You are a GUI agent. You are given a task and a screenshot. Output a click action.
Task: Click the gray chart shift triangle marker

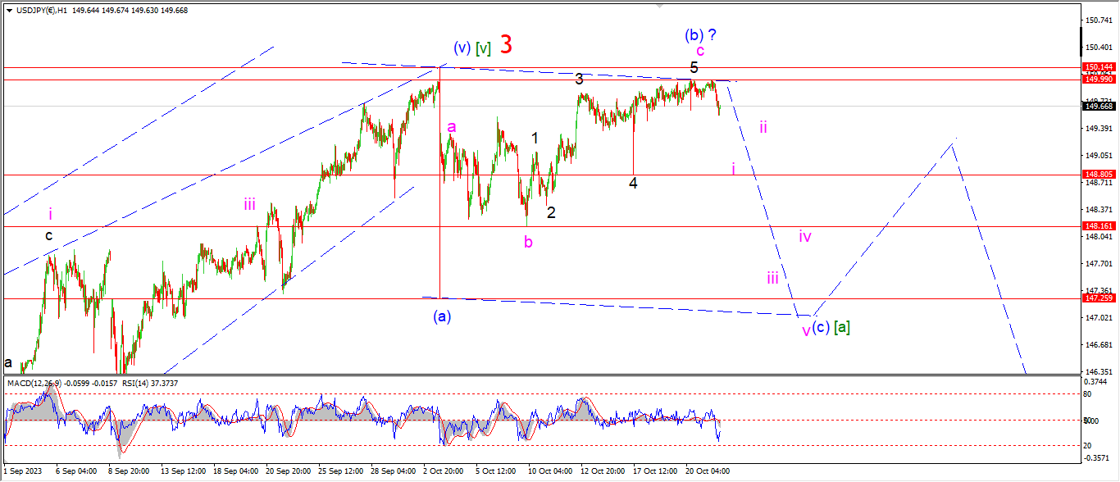pos(658,6)
